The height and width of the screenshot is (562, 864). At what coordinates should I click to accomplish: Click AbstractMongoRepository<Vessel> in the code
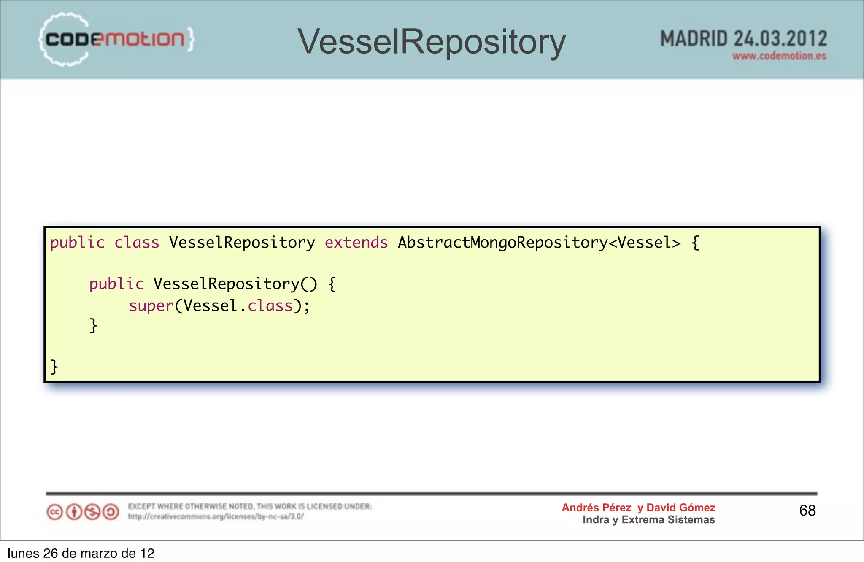coord(539,243)
